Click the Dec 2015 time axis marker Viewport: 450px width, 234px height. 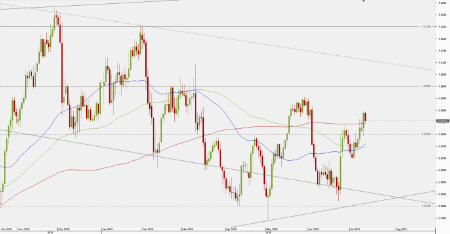[64, 229]
